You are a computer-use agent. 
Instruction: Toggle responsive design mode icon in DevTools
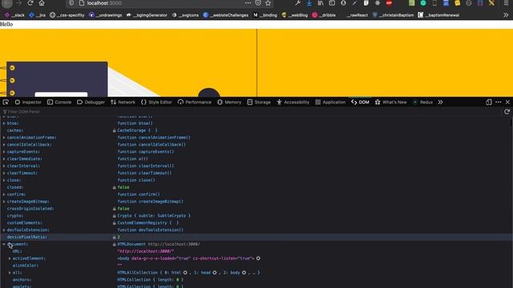pos(489,102)
